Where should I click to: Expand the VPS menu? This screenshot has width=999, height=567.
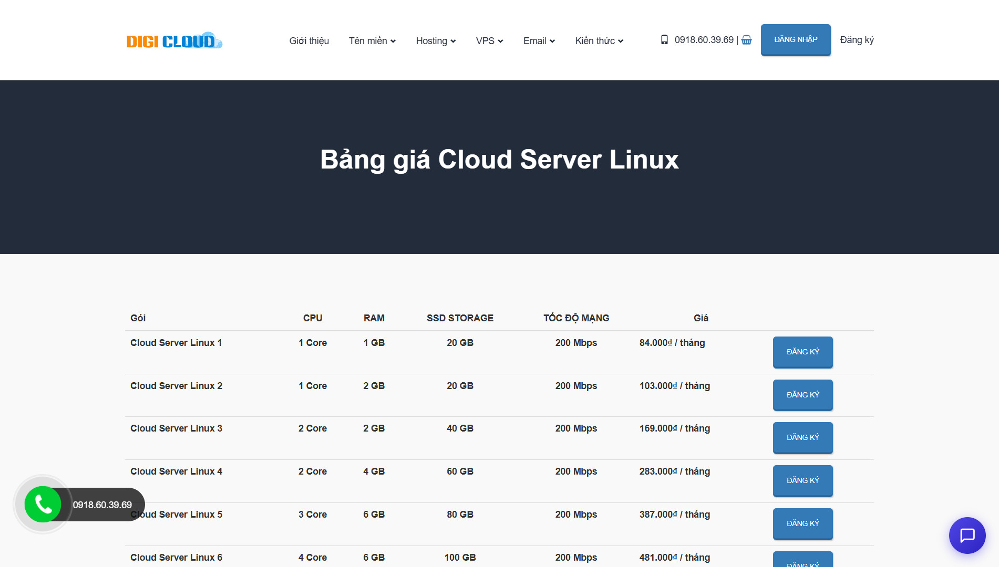coord(489,41)
